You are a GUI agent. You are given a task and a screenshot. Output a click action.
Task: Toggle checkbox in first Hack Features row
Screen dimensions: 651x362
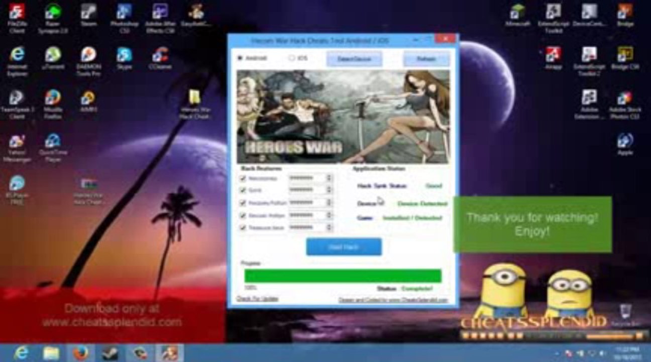tap(243, 178)
